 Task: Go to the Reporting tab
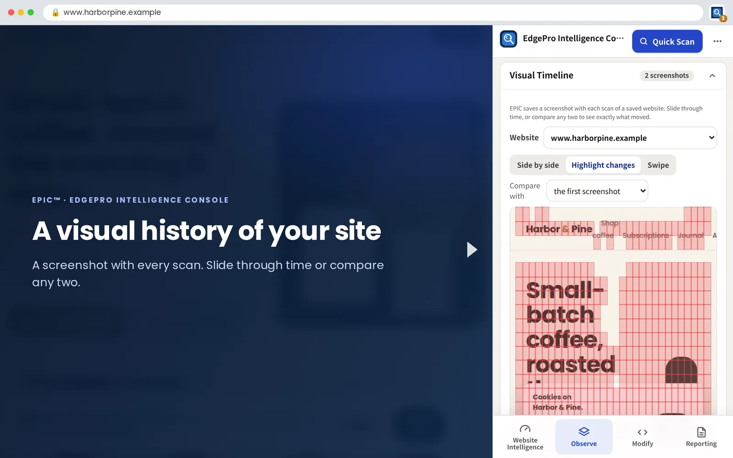tap(701, 437)
